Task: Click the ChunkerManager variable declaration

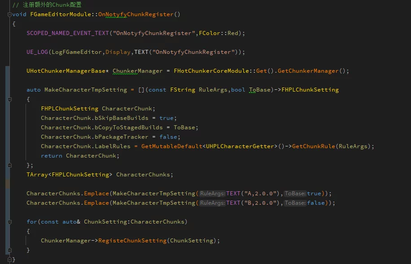Action: pyautogui.click(x=138, y=71)
